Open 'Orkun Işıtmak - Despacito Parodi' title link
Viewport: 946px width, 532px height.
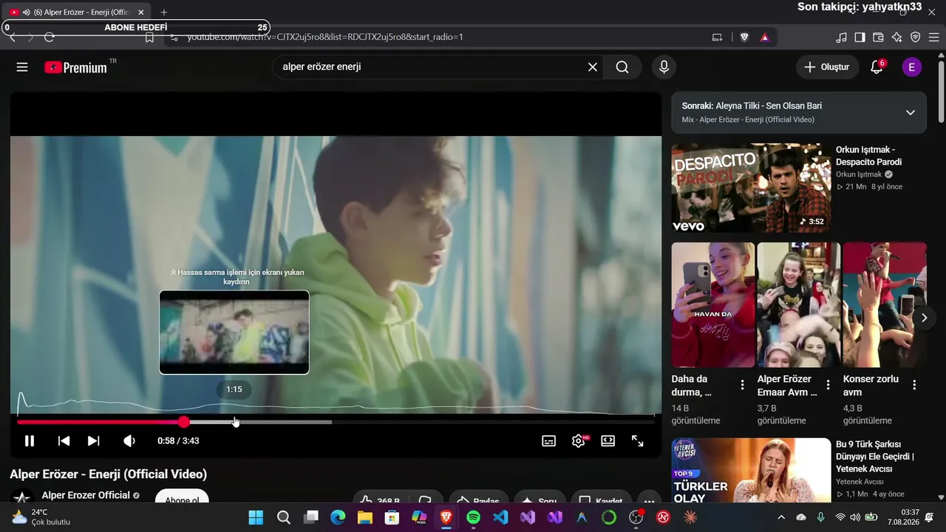coord(869,156)
